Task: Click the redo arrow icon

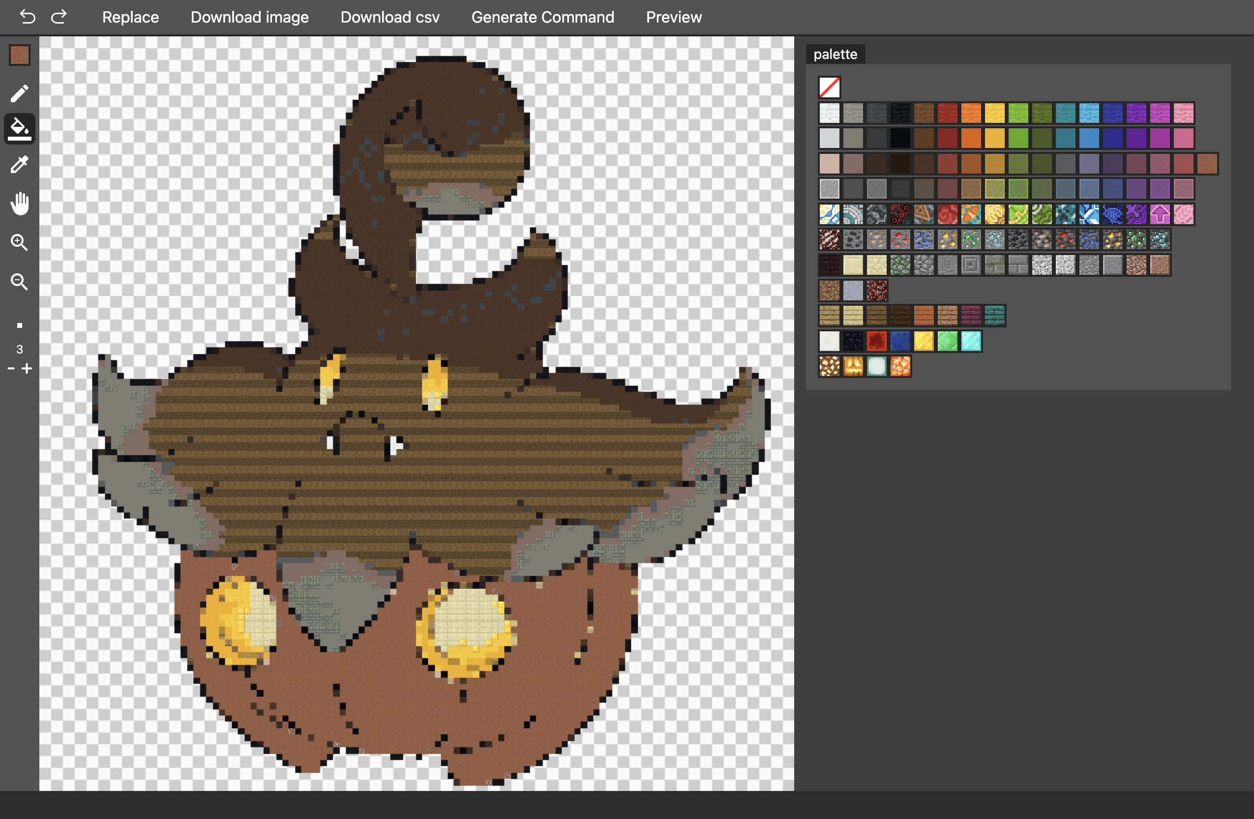Action: click(x=59, y=17)
